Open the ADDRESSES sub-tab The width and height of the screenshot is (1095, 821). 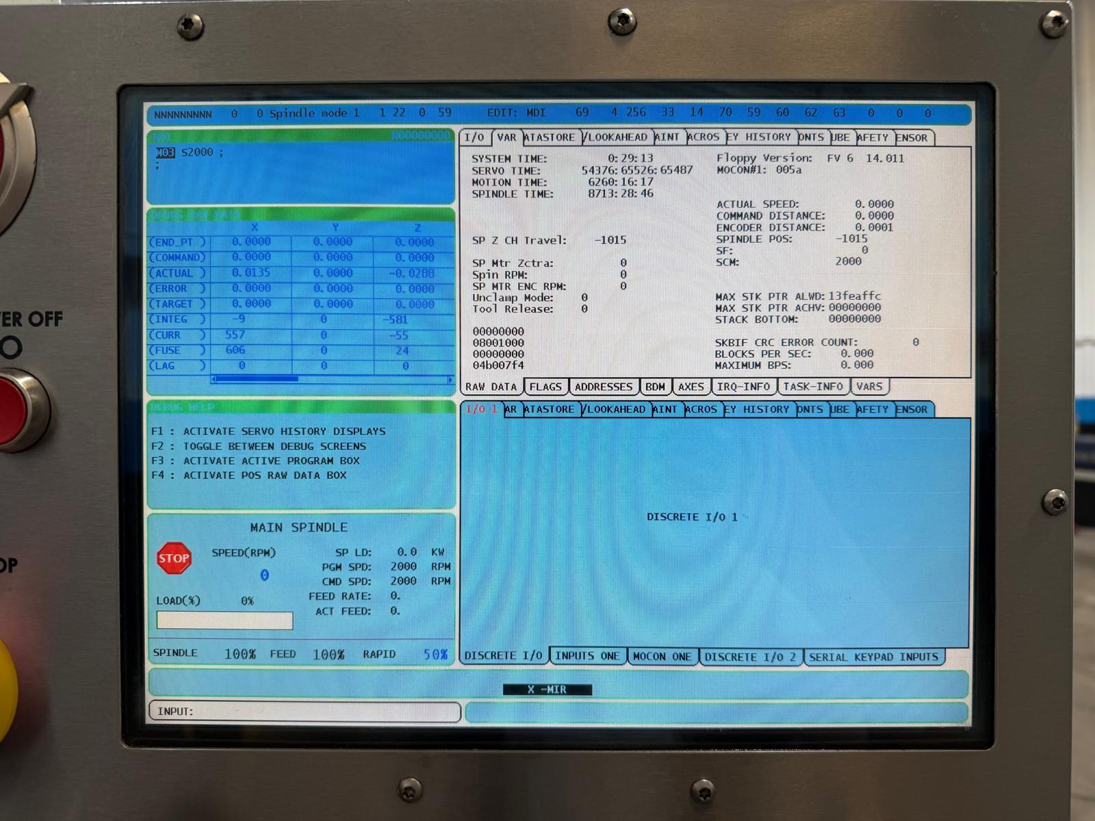pyautogui.click(x=604, y=387)
